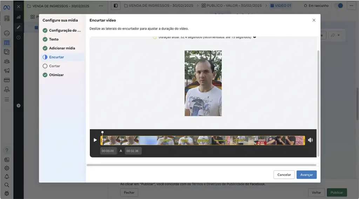Screen dimensions: 359x199
Task: Click the megaphone advertising icon in the sidebar
Action: (7, 71)
